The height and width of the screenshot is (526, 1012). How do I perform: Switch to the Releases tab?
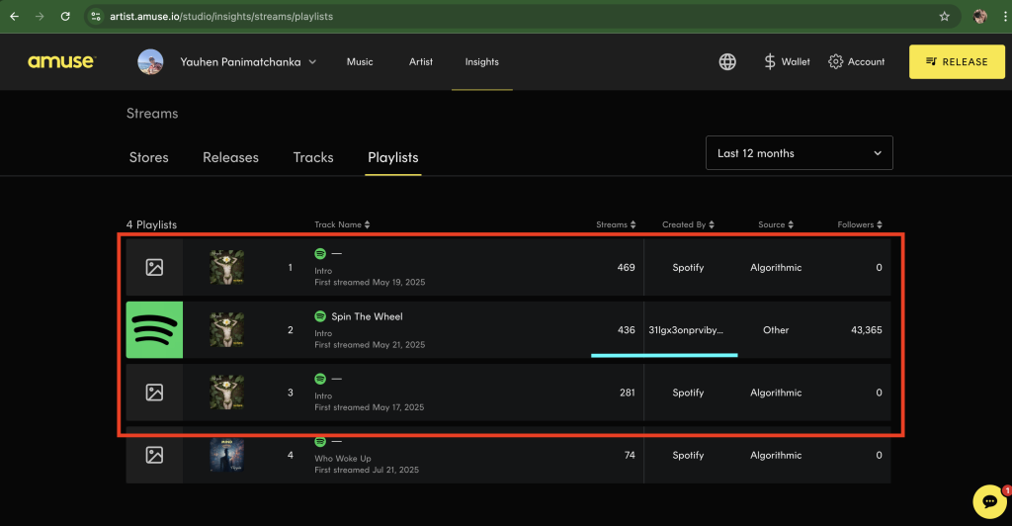[230, 157]
